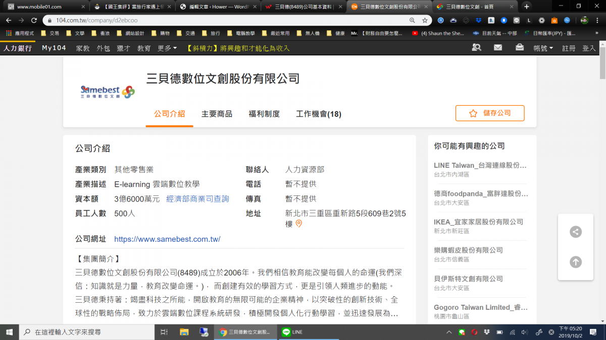
Task: Open LINE Taiwan_台灣連線 company link
Action: coord(480,165)
